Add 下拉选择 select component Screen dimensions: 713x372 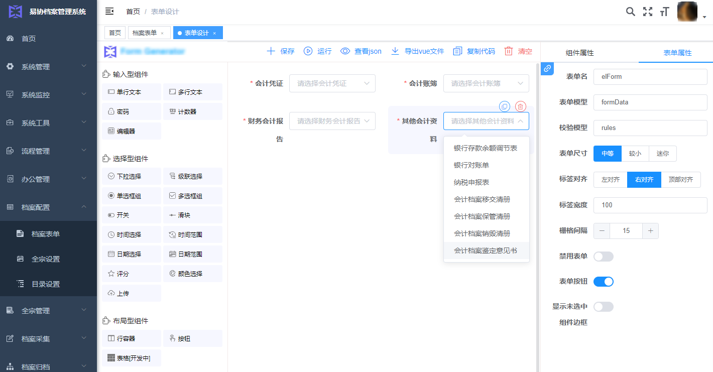point(132,176)
